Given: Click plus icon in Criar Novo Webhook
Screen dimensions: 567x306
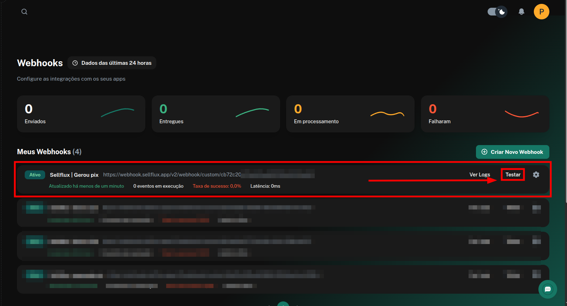Looking at the screenshot, I should click(484, 152).
